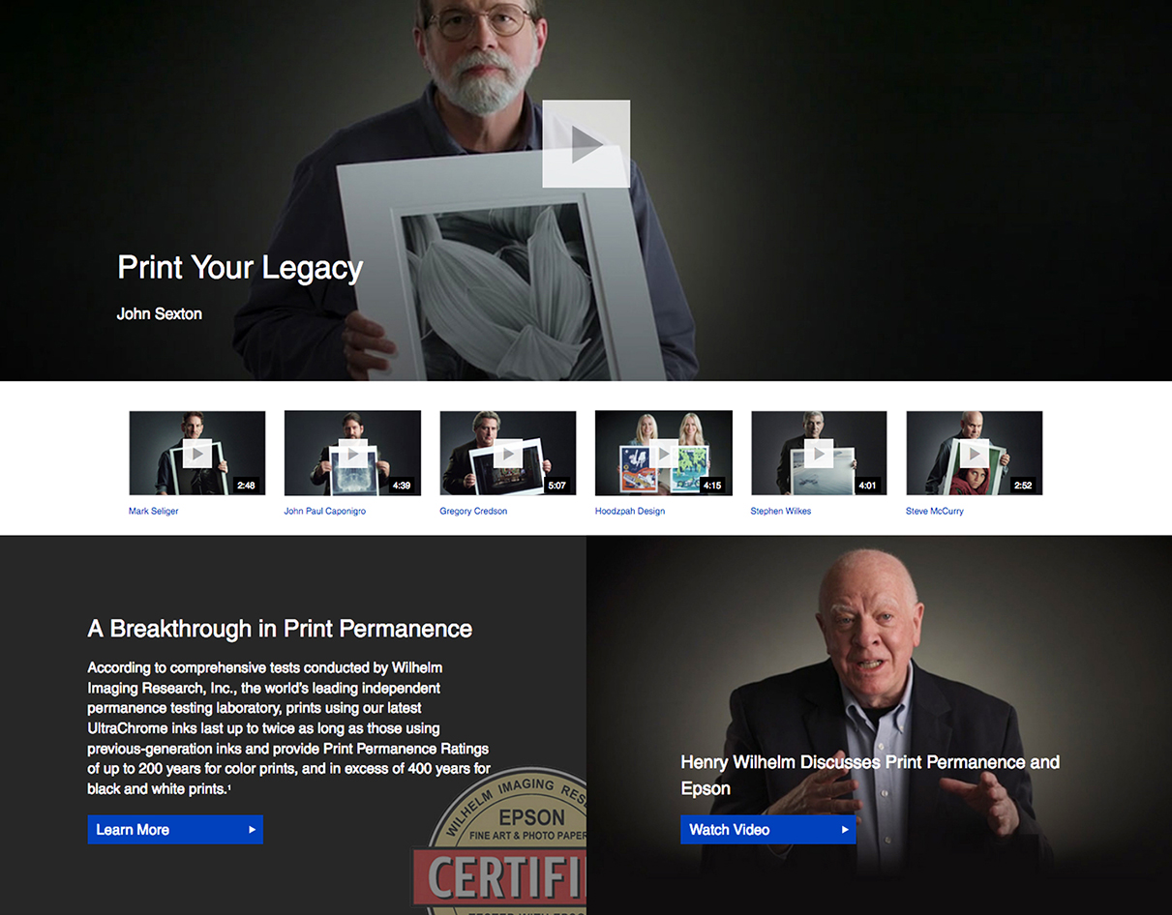This screenshot has width=1172, height=915.
Task: Open the Gregory Credson name link
Action: 473,511
